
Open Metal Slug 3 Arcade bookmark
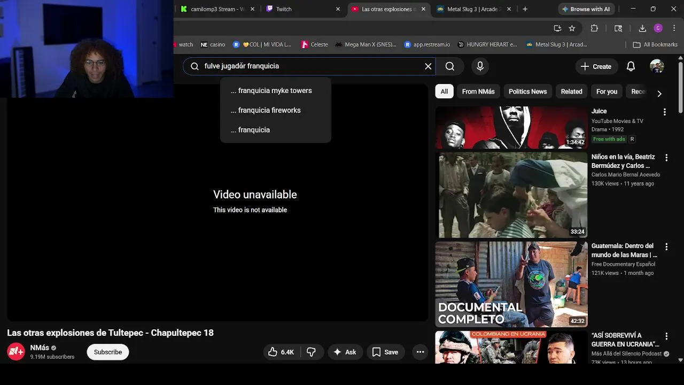click(556, 44)
